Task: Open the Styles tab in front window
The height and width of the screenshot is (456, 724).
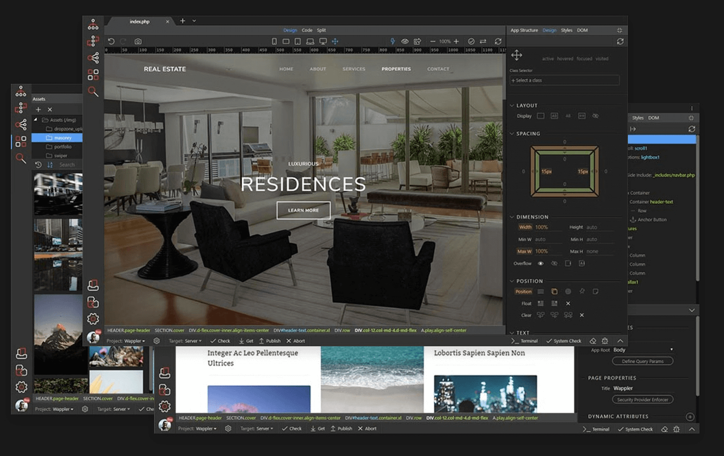Action: tap(566, 30)
